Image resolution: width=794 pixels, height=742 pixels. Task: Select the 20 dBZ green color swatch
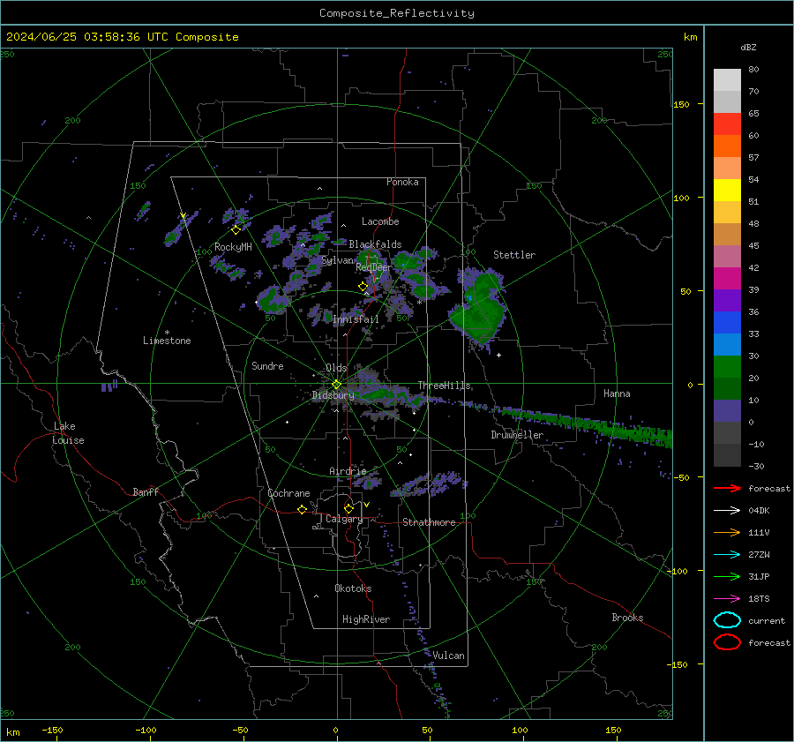point(727,367)
